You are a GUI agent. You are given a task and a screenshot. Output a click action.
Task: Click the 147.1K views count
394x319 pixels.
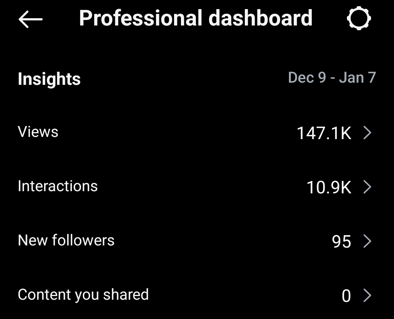click(x=324, y=133)
